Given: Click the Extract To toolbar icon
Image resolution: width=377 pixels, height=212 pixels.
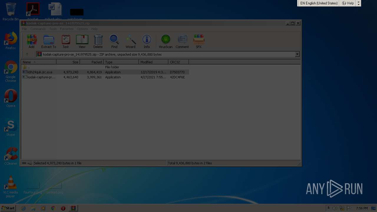Looking at the screenshot, I should (49, 41).
